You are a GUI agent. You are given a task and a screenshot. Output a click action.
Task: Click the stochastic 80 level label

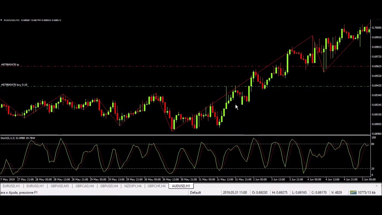pos(372,144)
